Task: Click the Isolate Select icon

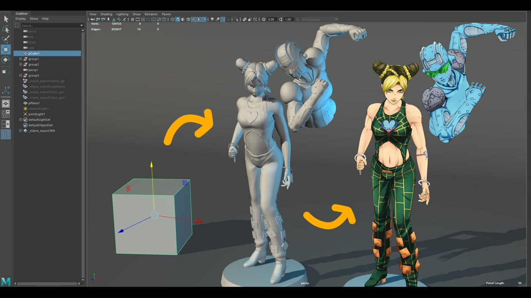Action: pos(236,19)
